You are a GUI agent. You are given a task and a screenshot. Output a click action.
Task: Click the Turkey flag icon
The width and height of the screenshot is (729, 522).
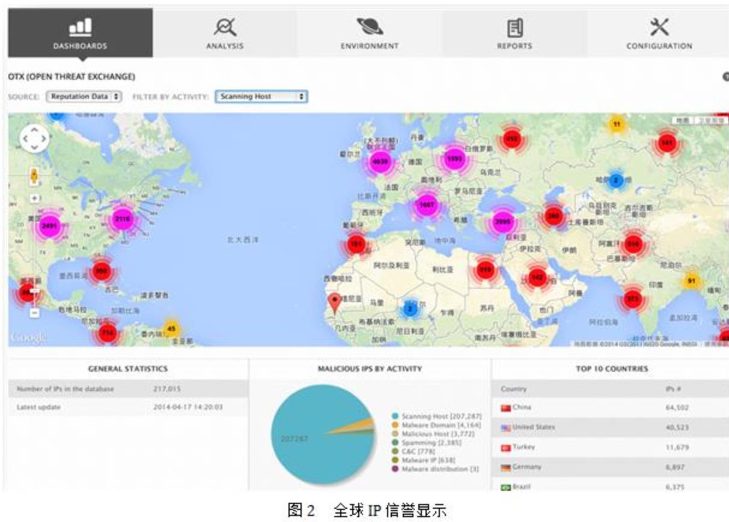tap(505, 448)
